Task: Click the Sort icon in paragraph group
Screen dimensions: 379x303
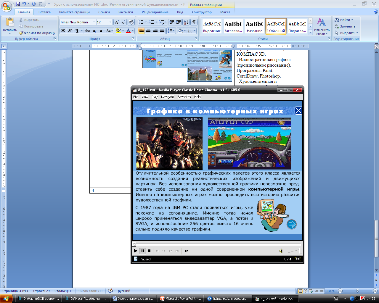Action: 186,22
